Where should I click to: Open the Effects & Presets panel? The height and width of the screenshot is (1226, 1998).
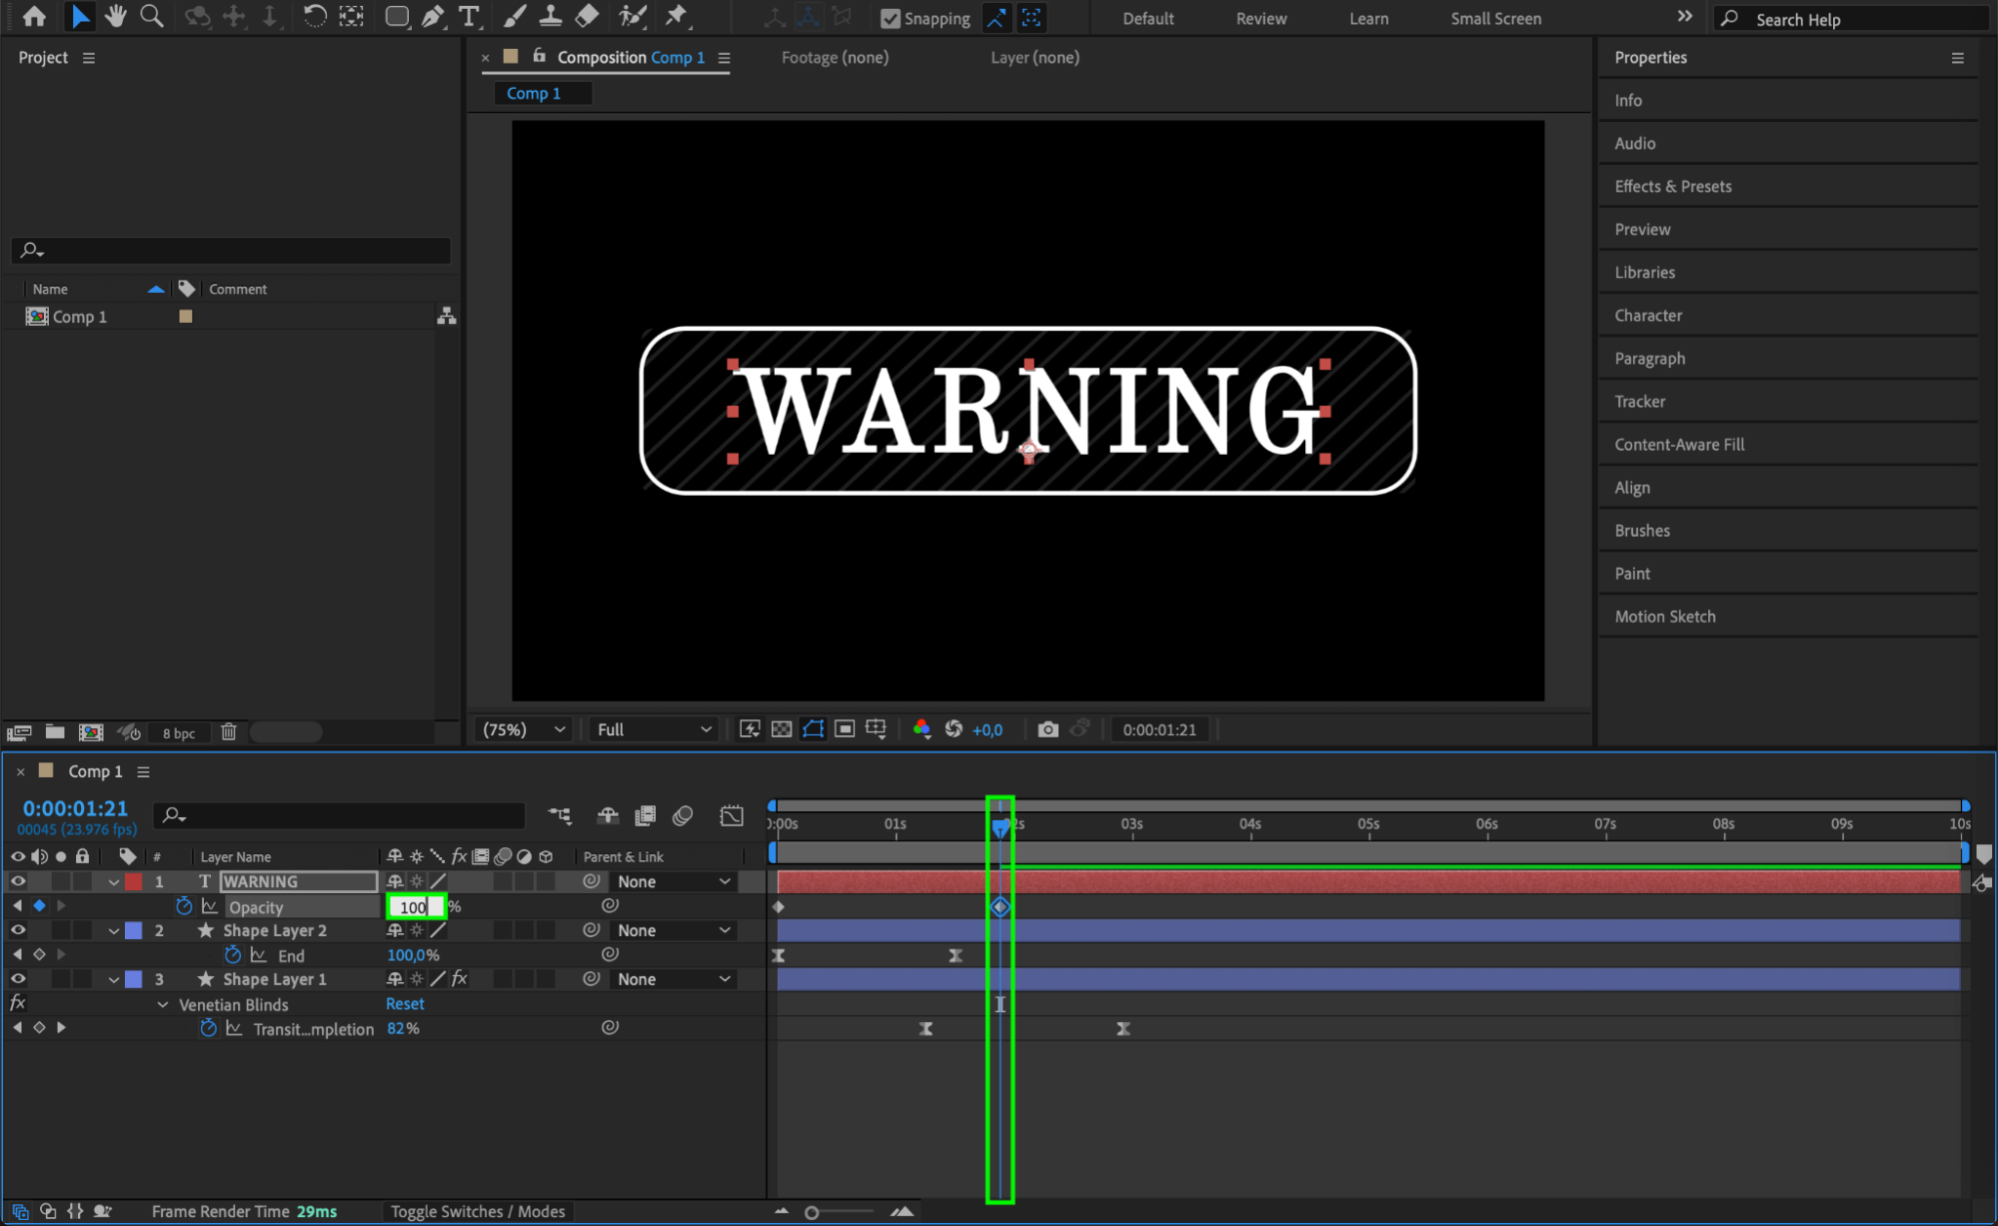click(x=1672, y=186)
